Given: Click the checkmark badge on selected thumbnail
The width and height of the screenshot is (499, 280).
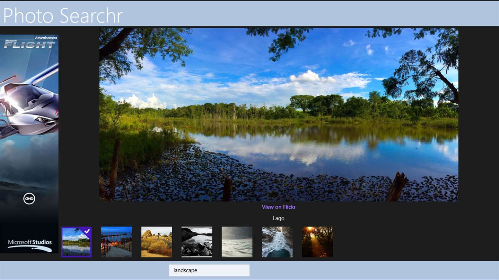Looking at the screenshot, I should pos(87,231).
